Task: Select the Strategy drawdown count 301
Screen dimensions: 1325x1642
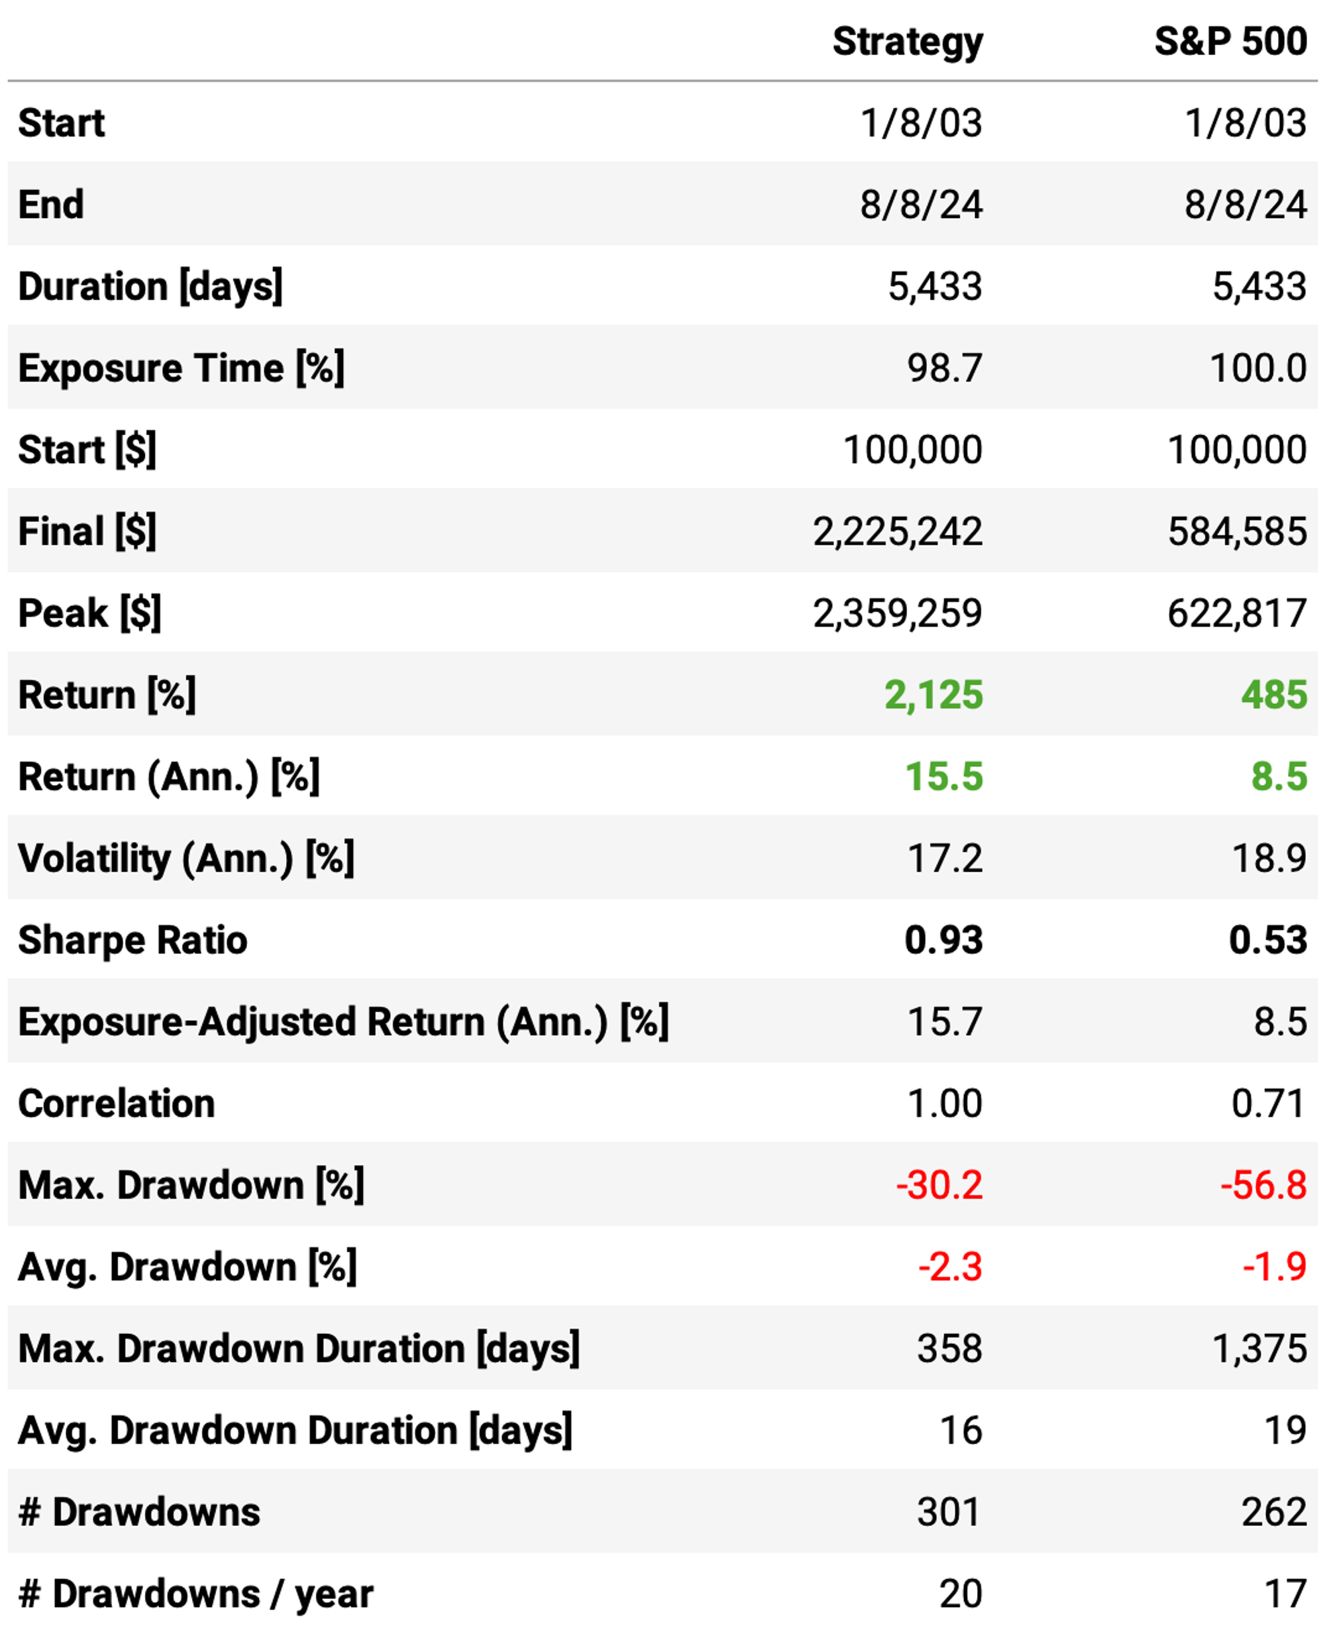Action: [949, 1512]
